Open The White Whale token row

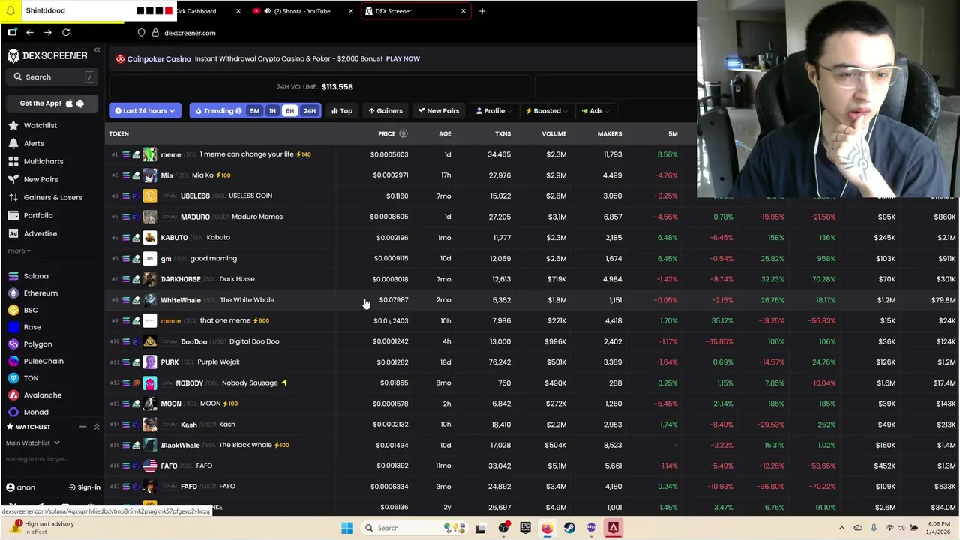point(532,300)
